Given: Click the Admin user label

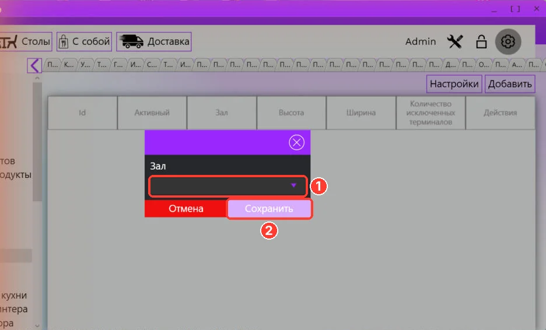Looking at the screenshot, I should coord(421,42).
